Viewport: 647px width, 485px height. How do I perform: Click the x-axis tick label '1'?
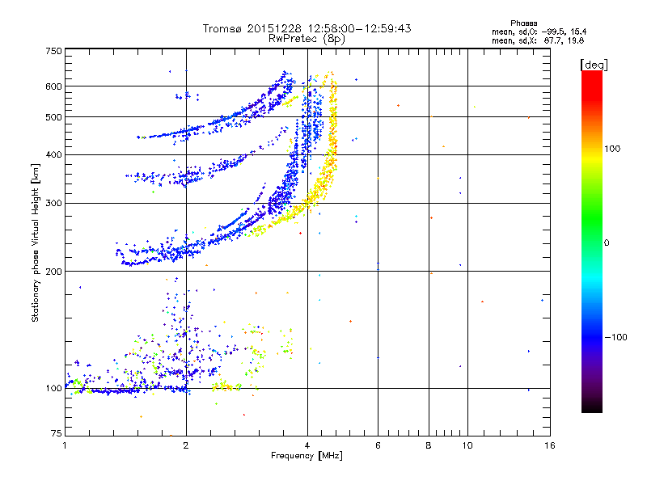point(66,445)
